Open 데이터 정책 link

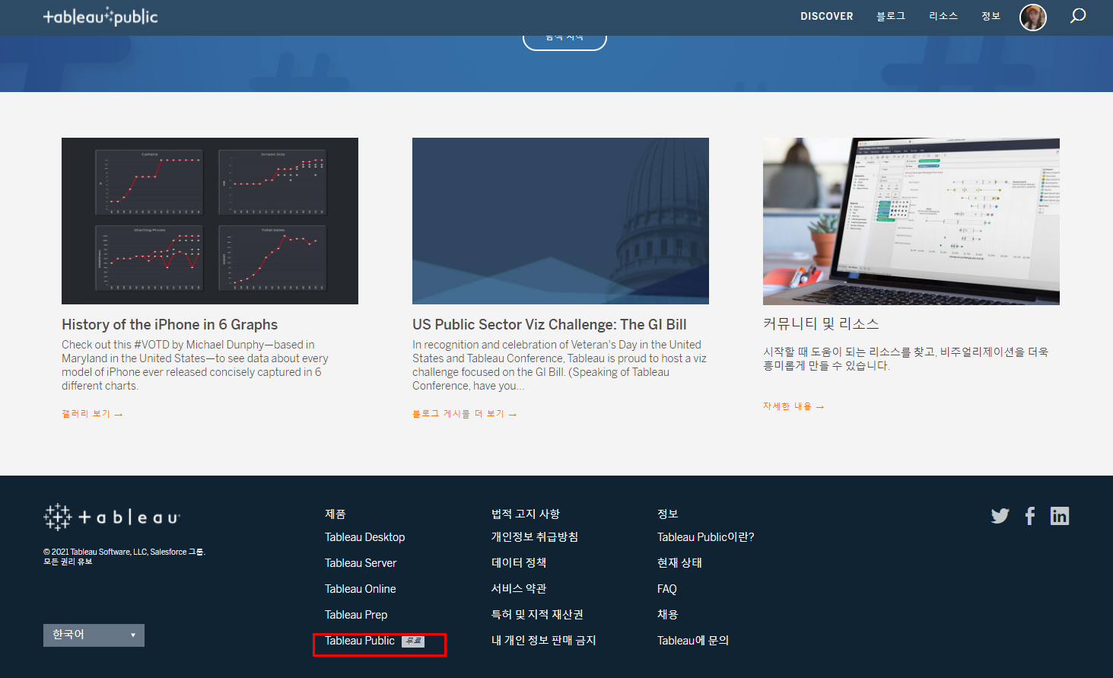519,563
